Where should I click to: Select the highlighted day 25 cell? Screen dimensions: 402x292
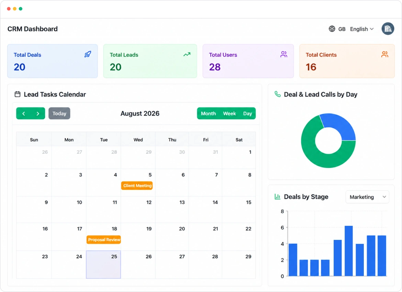pyautogui.click(x=103, y=265)
